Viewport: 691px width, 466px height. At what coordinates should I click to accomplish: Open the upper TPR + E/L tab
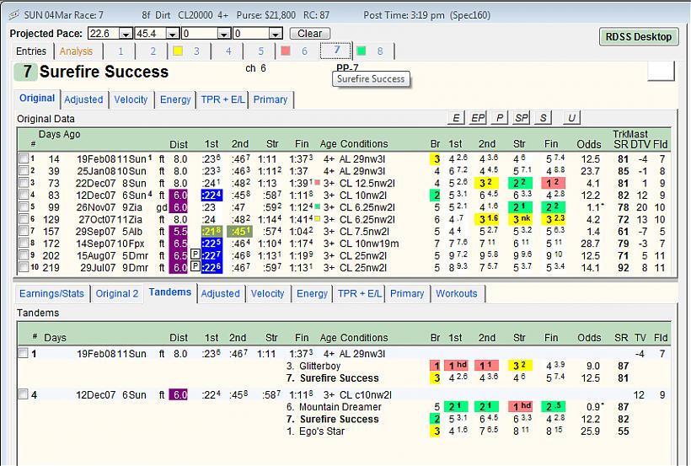222,99
